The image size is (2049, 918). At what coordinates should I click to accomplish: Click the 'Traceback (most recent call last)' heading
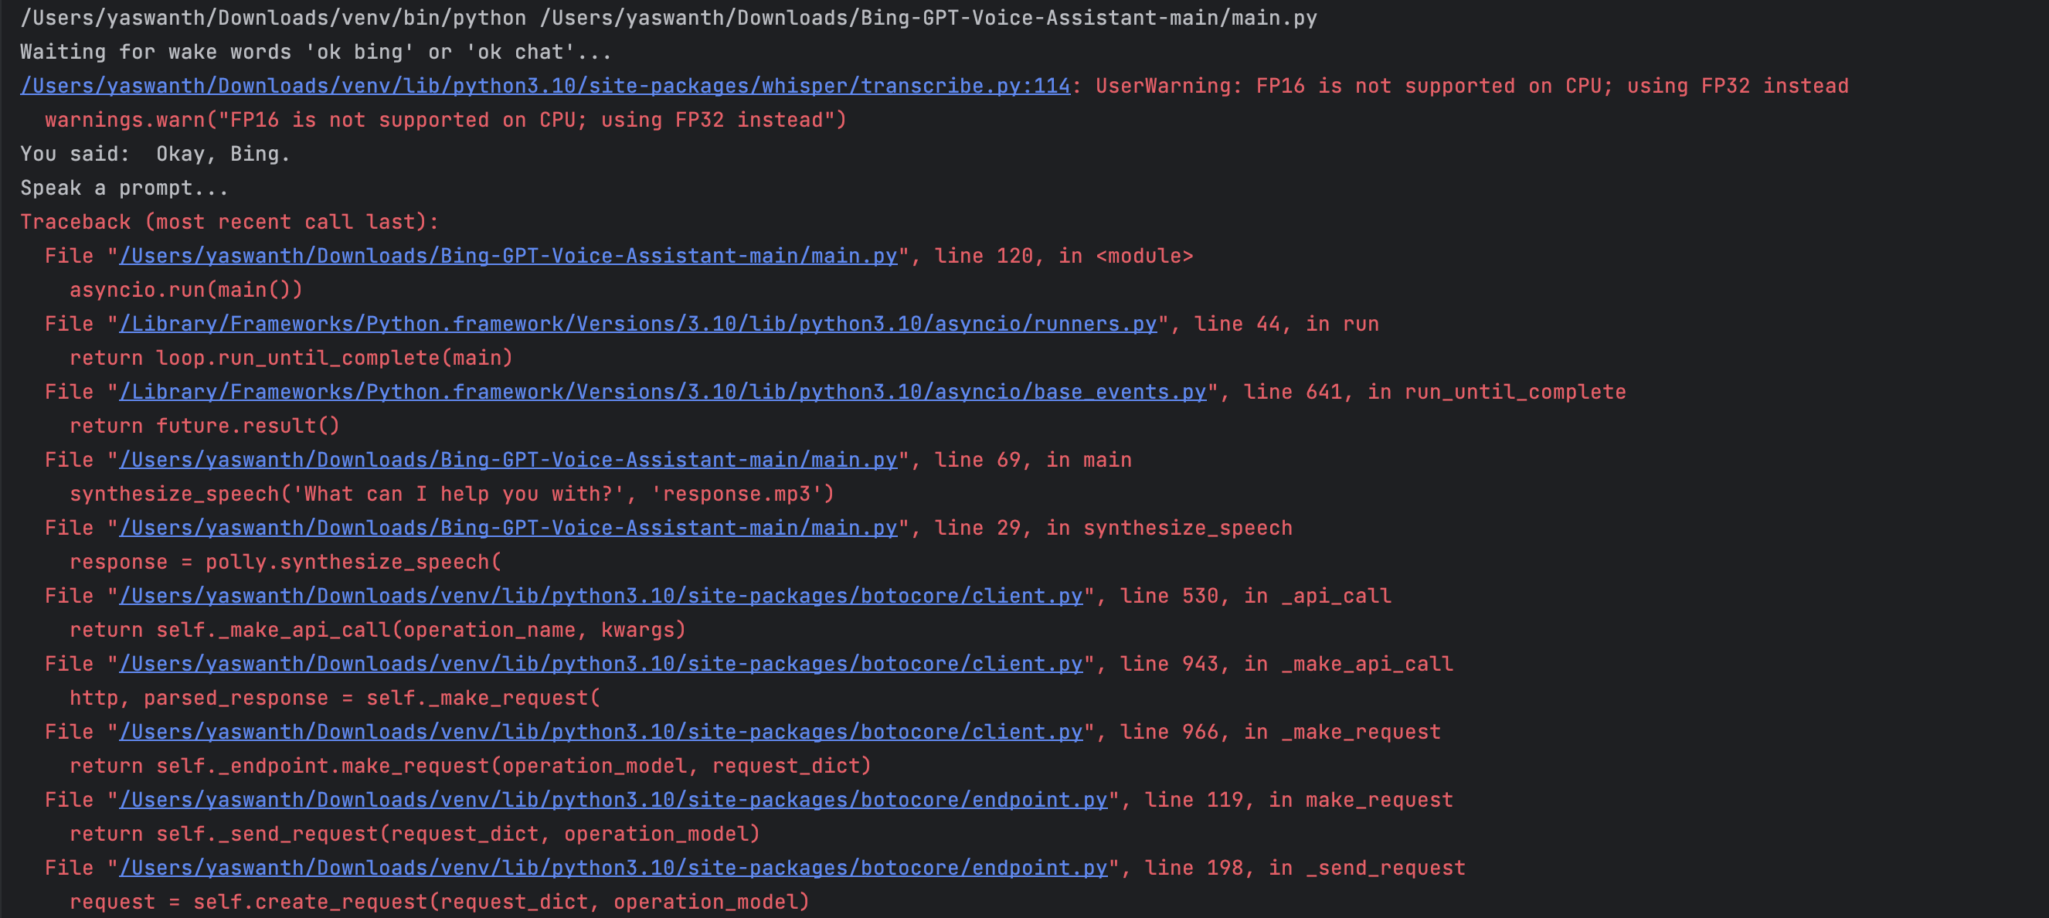(x=229, y=221)
